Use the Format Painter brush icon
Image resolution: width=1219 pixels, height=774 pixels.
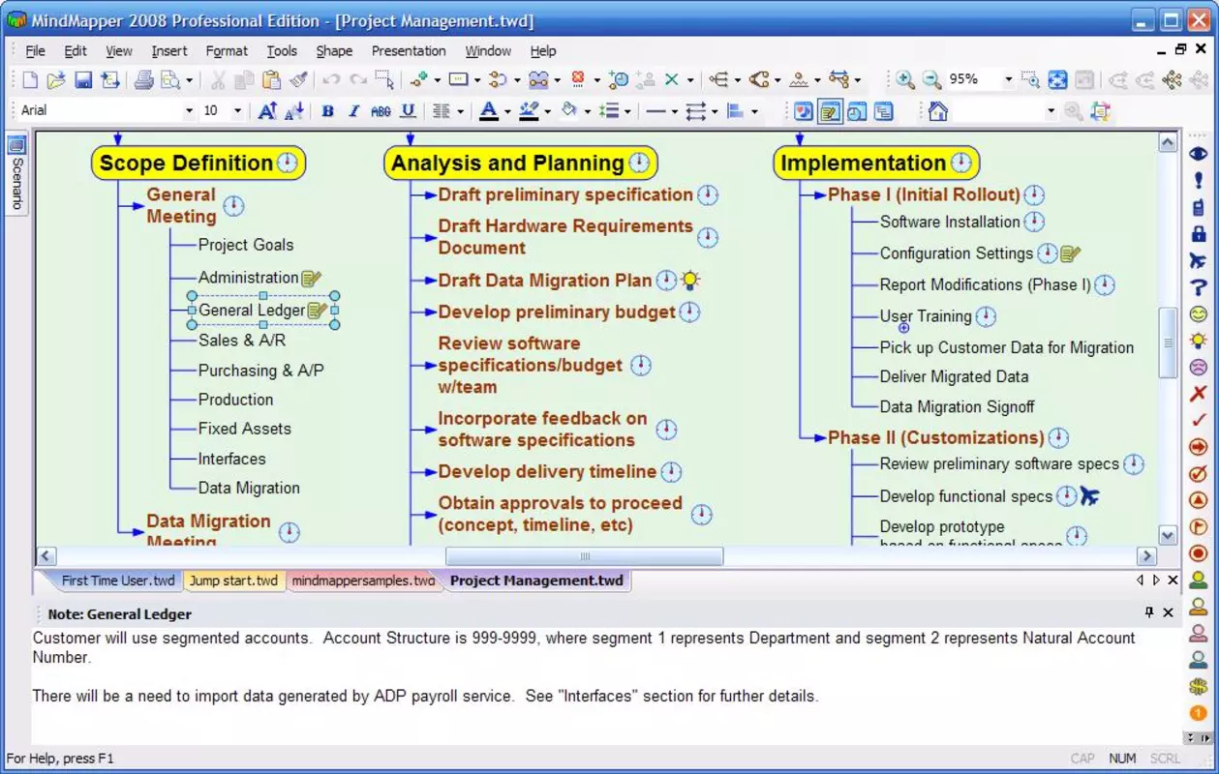coord(298,80)
